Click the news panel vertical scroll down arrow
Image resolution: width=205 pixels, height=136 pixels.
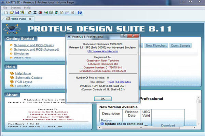point(199,124)
